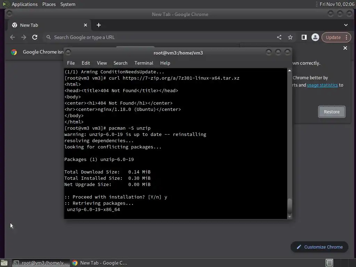
Task: Click the terminal scrollbar up arrow
Action: click(290, 71)
